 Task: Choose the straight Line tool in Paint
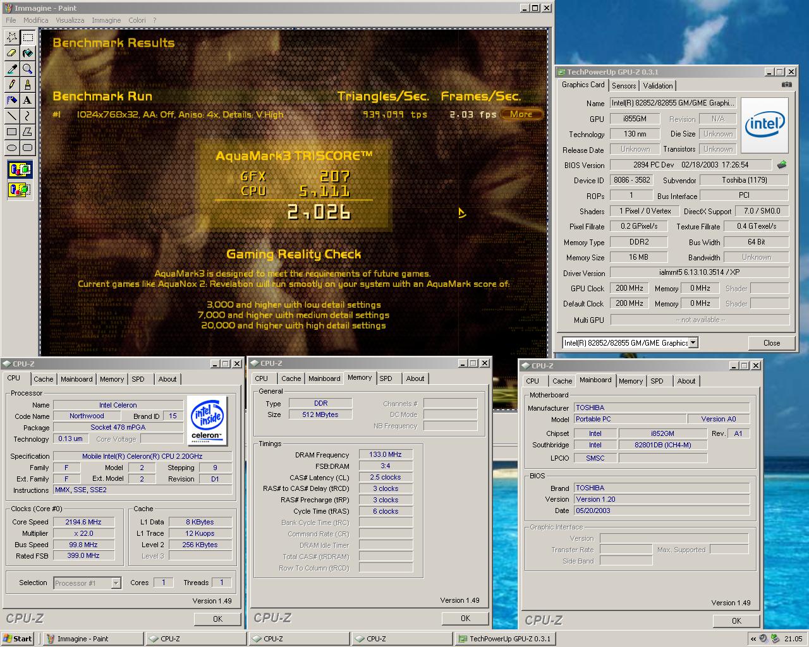pyautogui.click(x=11, y=116)
